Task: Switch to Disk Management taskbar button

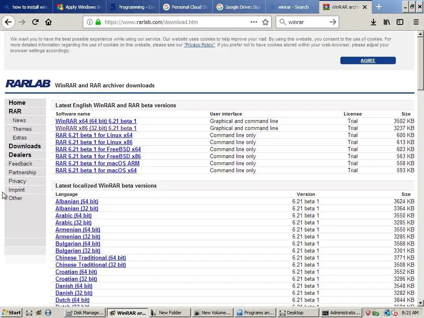Action: [x=85, y=313]
